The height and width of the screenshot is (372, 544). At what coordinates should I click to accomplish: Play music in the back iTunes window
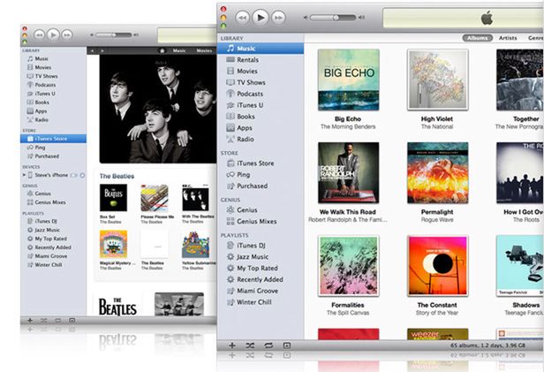(x=53, y=34)
